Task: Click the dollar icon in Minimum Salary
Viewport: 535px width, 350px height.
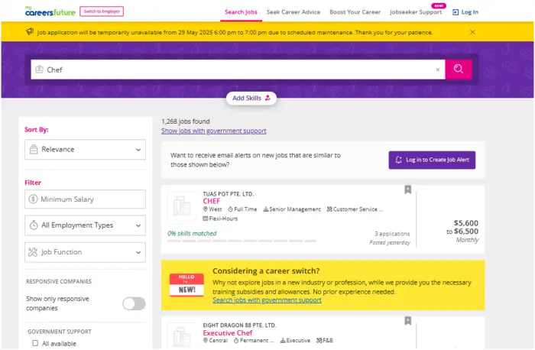Action: click(33, 199)
